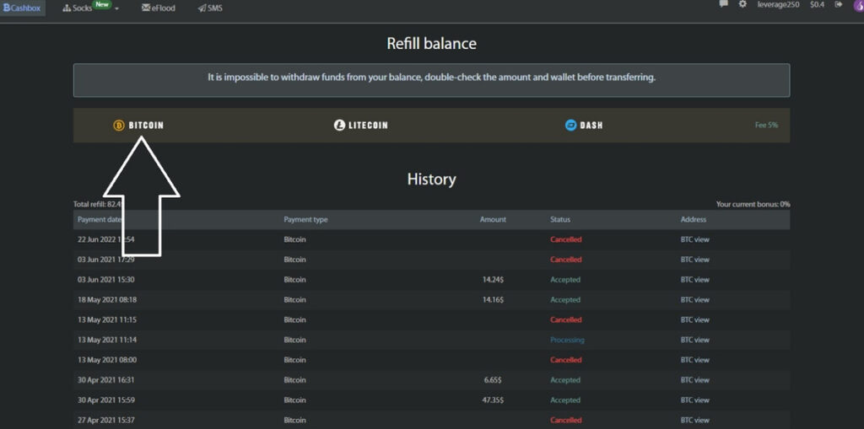Viewport: 864px width, 429px height.
Task: Click the Cashbox logo in top bar
Action: pos(22,8)
